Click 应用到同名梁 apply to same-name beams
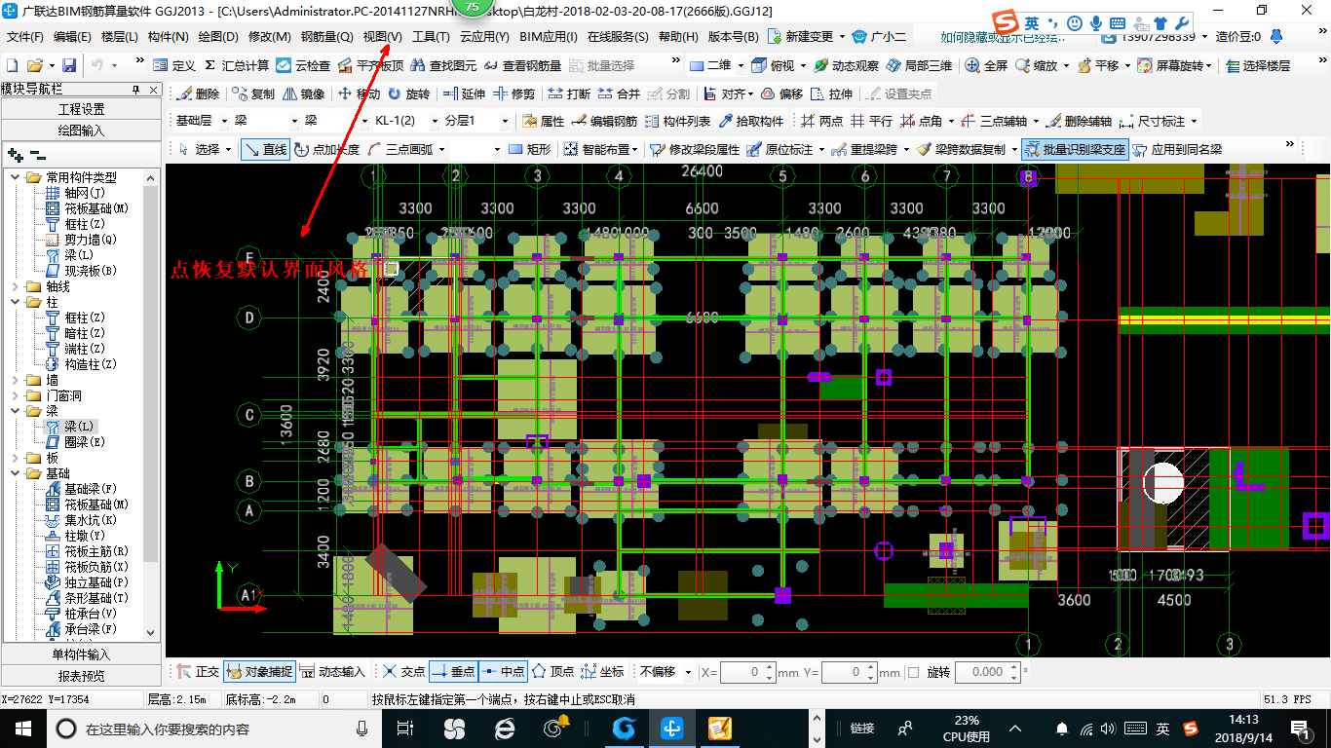 (x=1177, y=149)
